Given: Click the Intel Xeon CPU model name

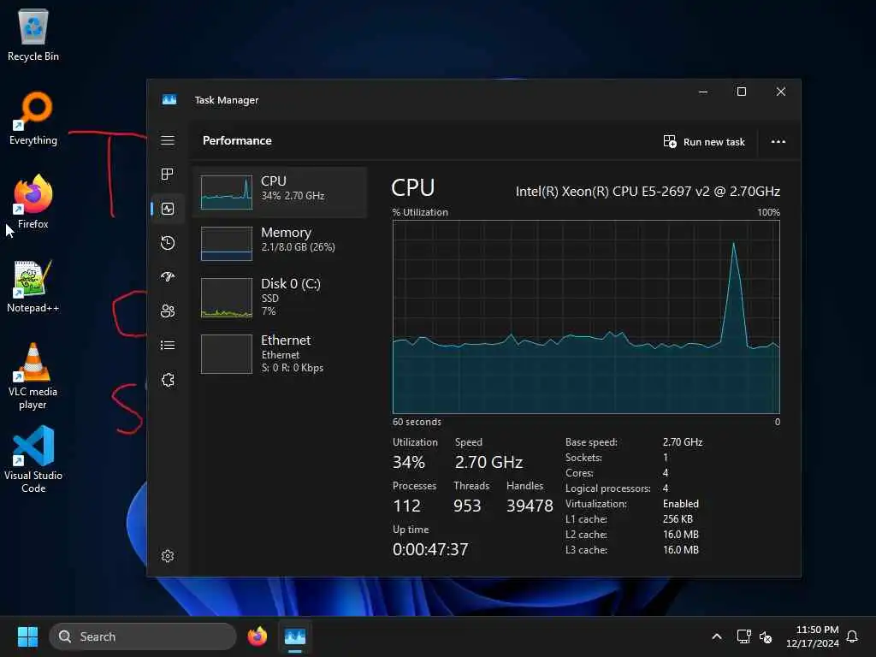Looking at the screenshot, I should click(x=648, y=192).
